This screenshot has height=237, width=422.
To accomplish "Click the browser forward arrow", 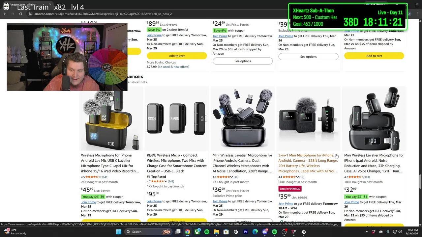I will 13,14.
